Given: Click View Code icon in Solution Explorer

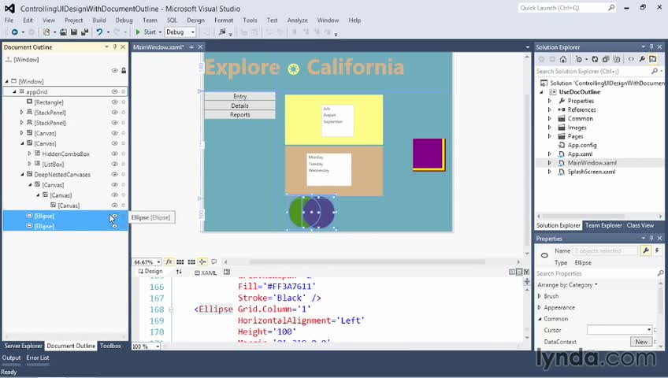Looking at the screenshot, I should (x=631, y=59).
